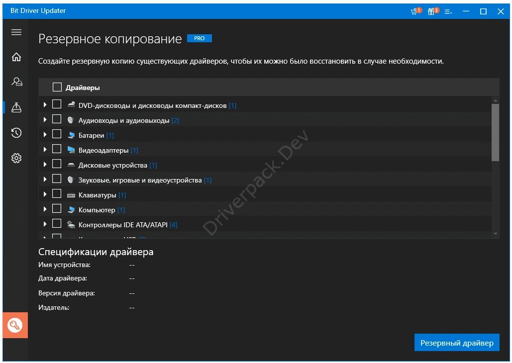Toggle the Драйверы select-all checkbox

coord(57,87)
